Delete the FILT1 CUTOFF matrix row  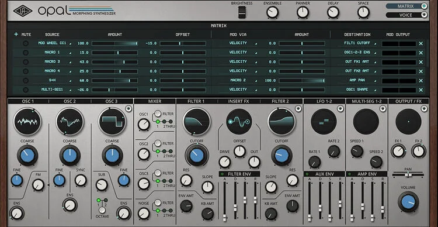coord(420,43)
